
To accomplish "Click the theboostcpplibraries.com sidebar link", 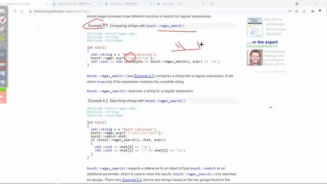I will pyautogui.click(x=262, y=46).
